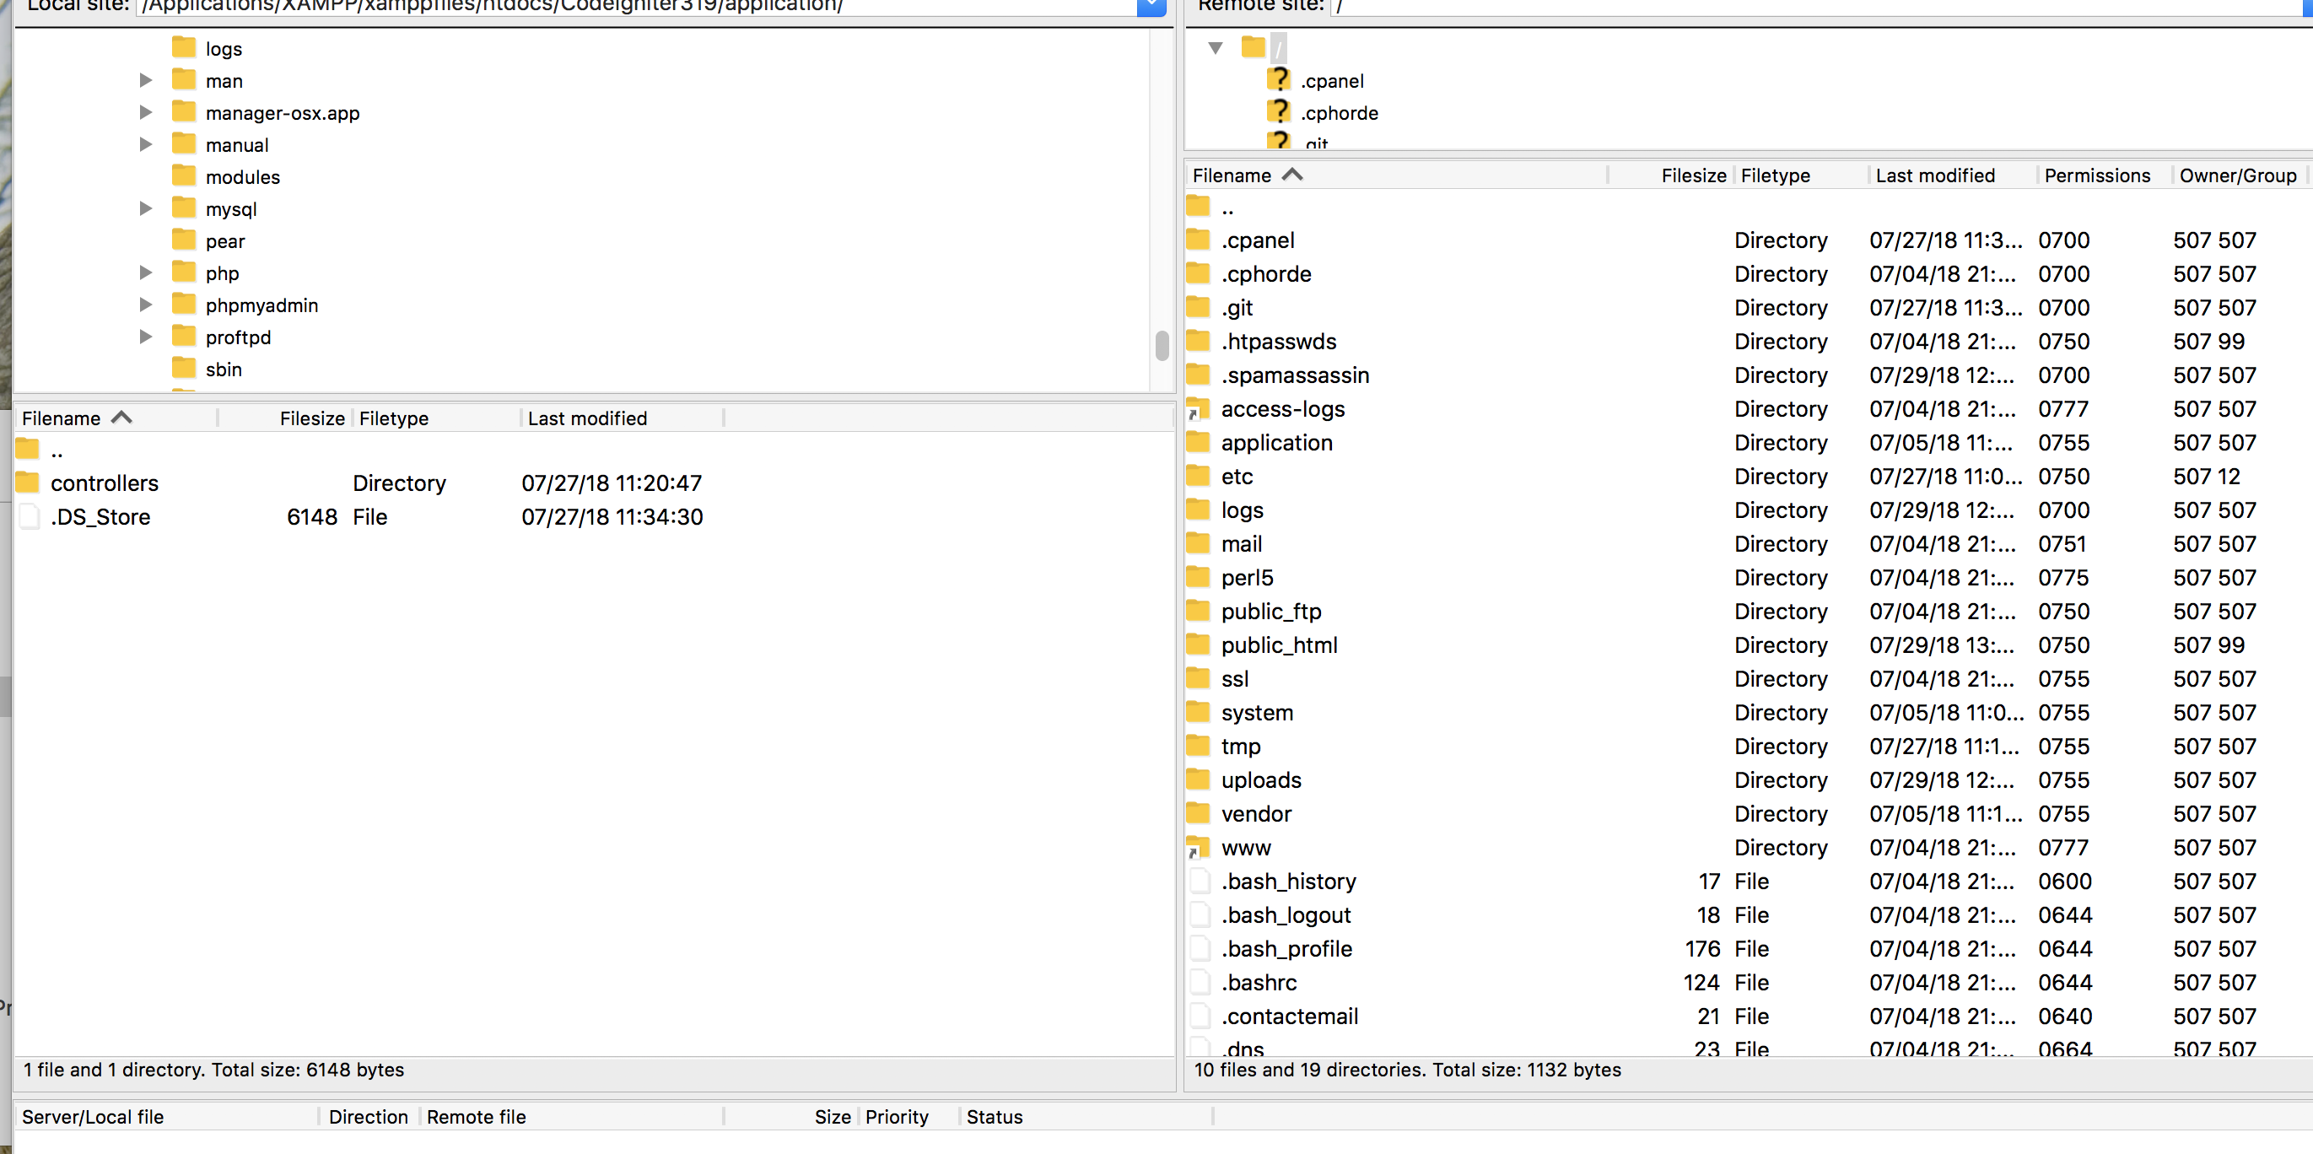Sort local files by Filename column
The height and width of the screenshot is (1154, 2313).
pyautogui.click(x=116, y=418)
